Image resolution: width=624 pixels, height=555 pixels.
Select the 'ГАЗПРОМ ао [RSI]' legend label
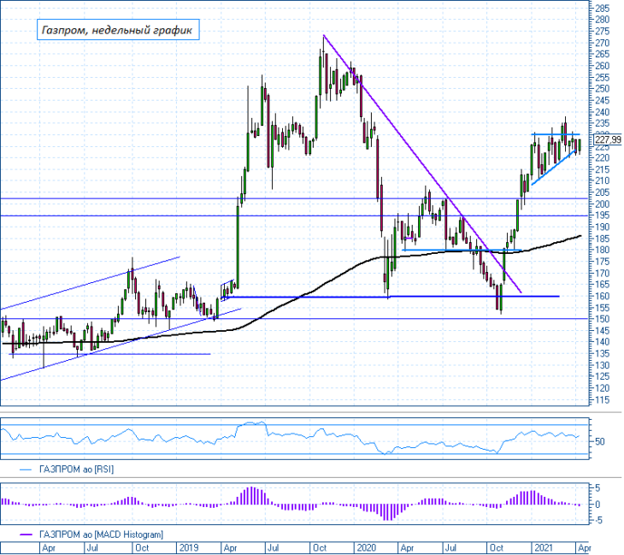point(76,469)
